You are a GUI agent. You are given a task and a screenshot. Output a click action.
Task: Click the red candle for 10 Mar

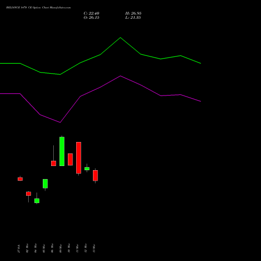[x=70, y=159]
